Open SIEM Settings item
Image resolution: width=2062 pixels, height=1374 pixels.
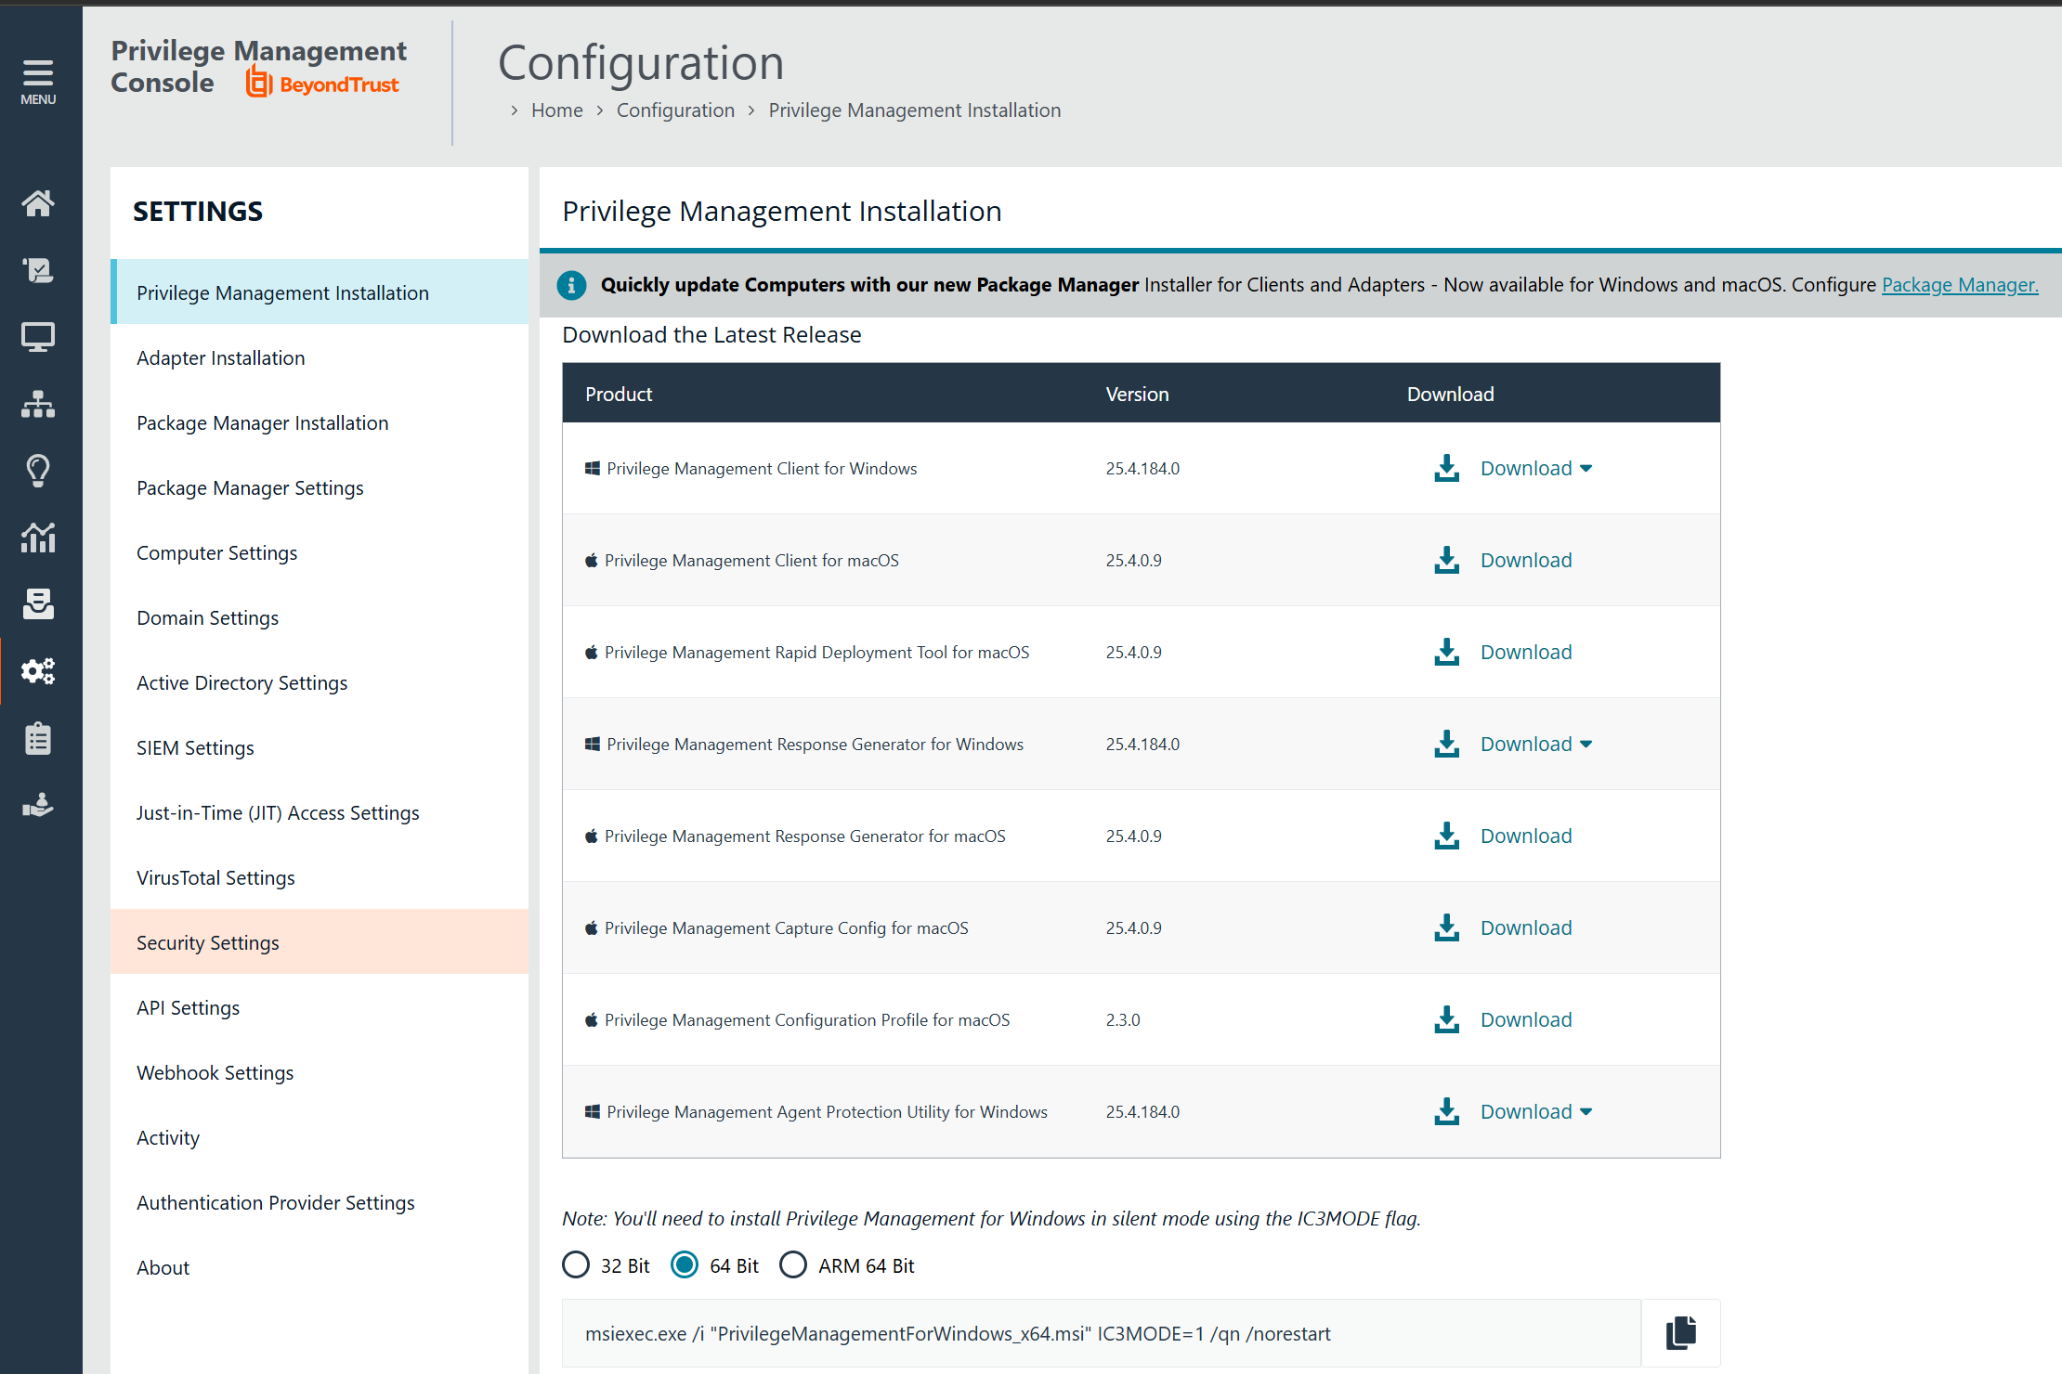(320, 747)
